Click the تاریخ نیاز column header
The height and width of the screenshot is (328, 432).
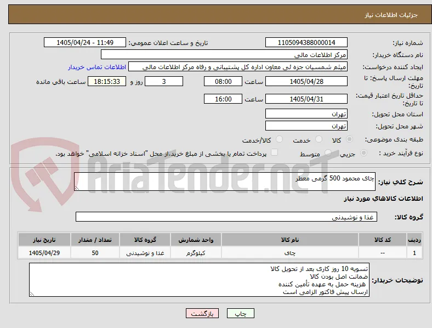44,240
